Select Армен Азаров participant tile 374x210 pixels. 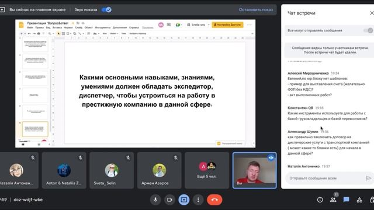159,170
